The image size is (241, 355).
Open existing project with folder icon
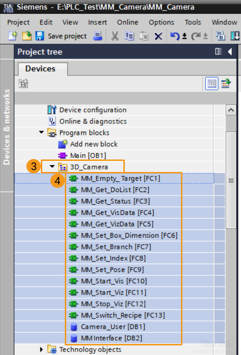click(26, 36)
